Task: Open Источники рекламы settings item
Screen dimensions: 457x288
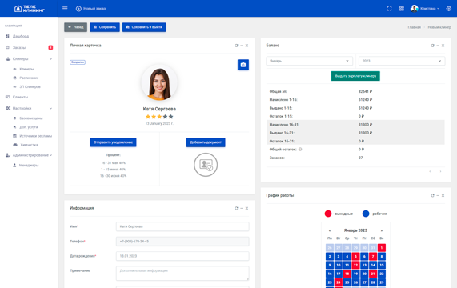Action: tap(35, 136)
